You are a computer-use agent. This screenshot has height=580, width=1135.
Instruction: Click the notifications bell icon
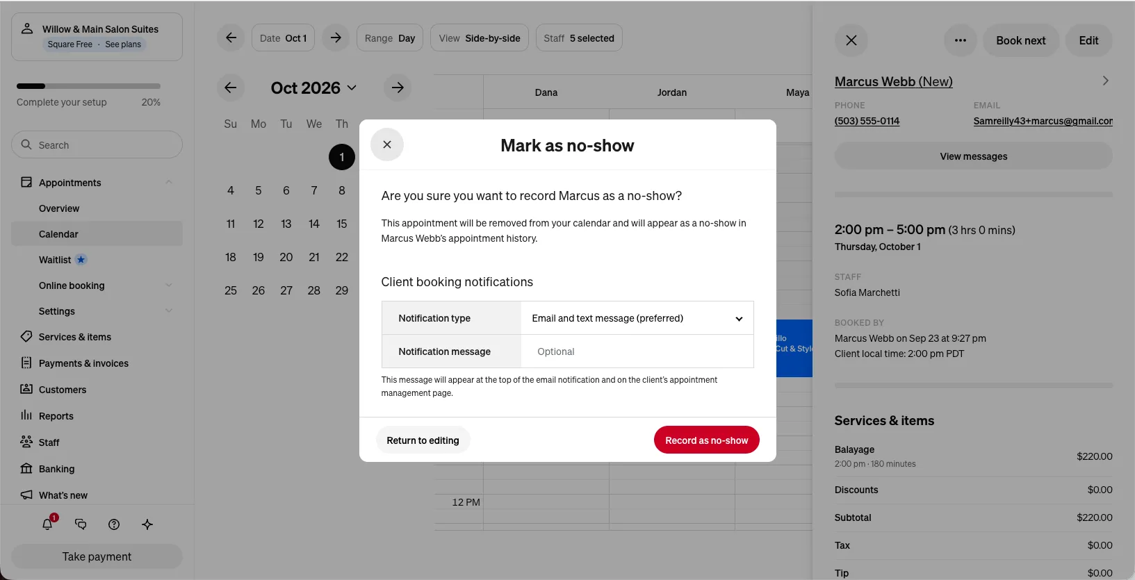pyautogui.click(x=47, y=524)
